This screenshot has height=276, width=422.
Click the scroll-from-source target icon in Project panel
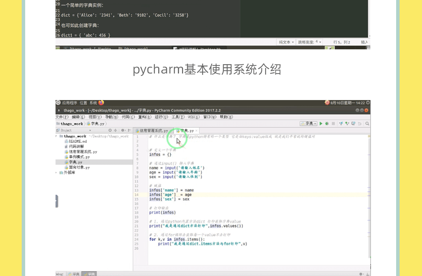click(110, 130)
